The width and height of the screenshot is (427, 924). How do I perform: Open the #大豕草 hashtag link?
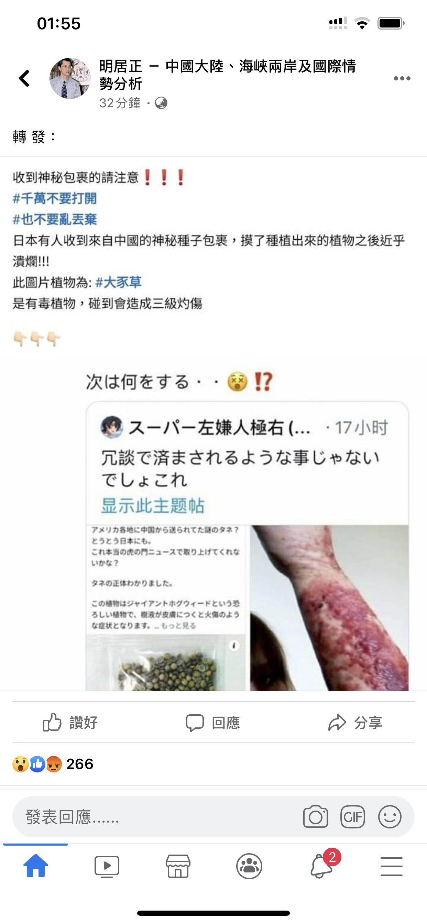[118, 282]
